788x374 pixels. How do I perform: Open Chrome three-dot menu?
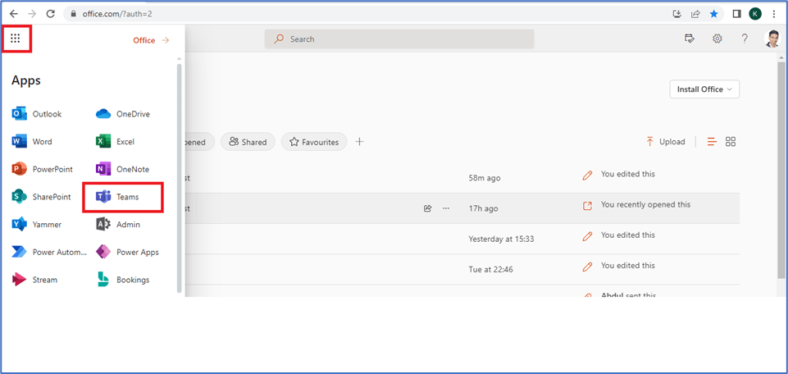774,14
